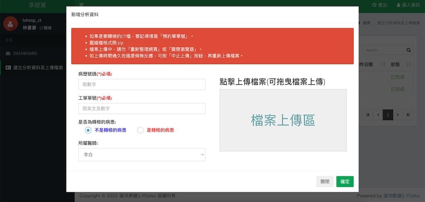
Task: Click the 檔案上傳區 upload drop zone
Action: [x=283, y=120]
